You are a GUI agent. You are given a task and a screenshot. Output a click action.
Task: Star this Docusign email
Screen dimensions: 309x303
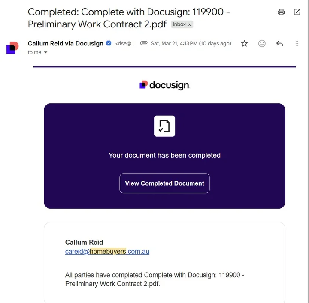(x=244, y=43)
